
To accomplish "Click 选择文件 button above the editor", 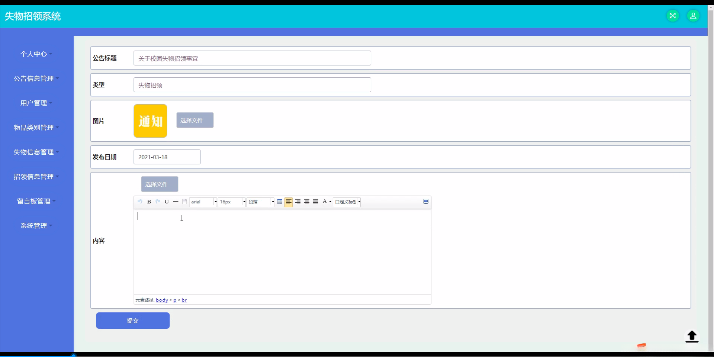I will click(160, 184).
